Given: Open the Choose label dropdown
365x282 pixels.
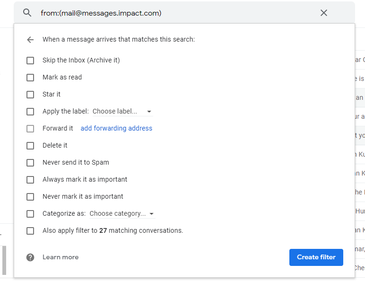Looking at the screenshot, I should point(122,112).
